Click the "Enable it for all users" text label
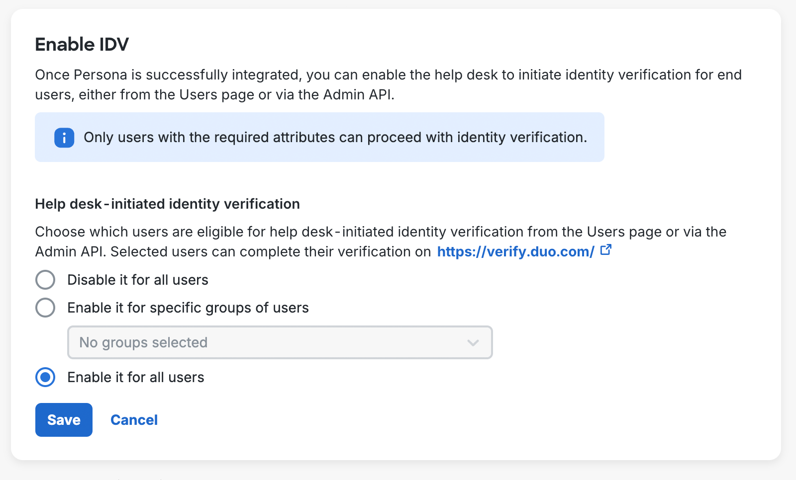The height and width of the screenshot is (480, 796). point(135,377)
